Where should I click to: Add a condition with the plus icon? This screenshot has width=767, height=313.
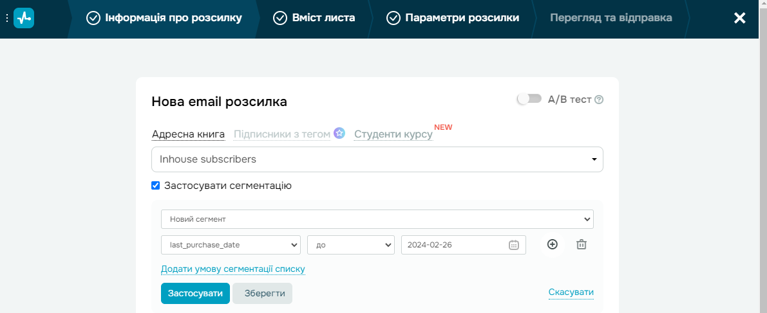click(553, 245)
